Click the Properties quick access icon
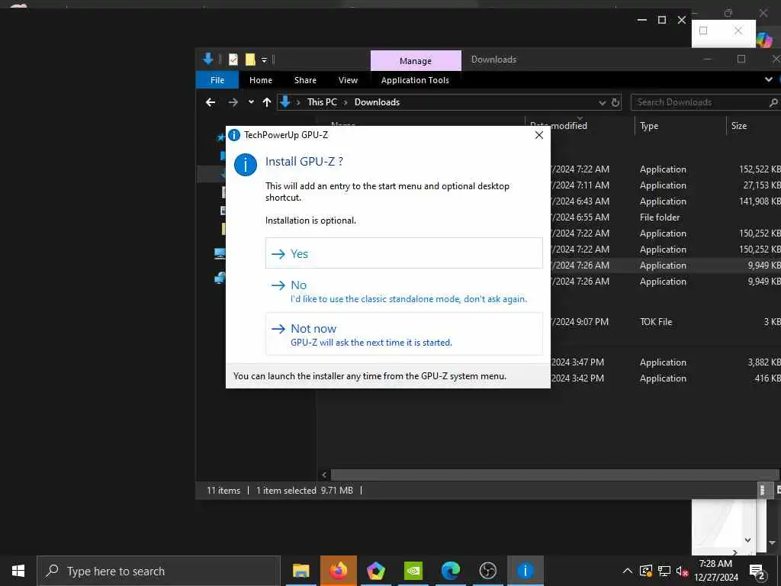This screenshot has height=586, width=781. (233, 60)
